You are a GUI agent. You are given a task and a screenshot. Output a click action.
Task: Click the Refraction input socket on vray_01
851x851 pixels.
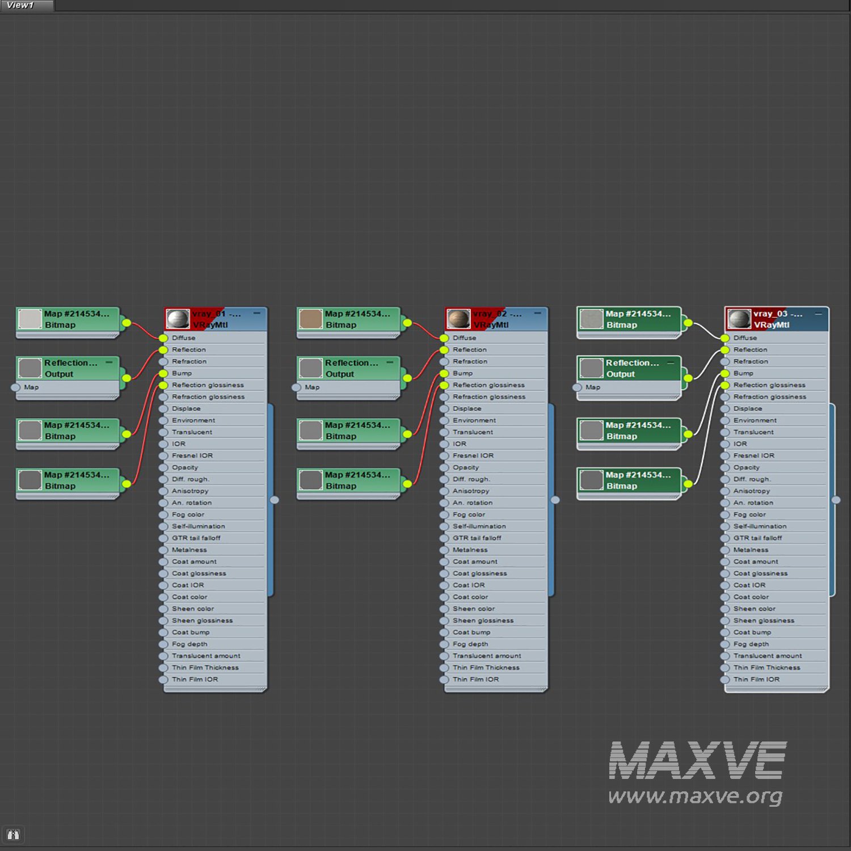click(x=163, y=362)
